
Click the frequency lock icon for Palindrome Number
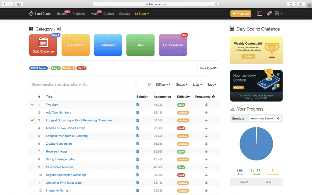tap(206, 167)
